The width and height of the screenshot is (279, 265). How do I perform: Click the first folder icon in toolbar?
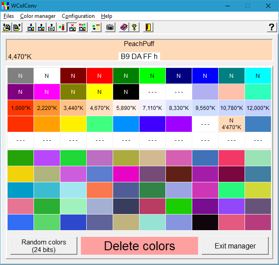click(x=7, y=27)
